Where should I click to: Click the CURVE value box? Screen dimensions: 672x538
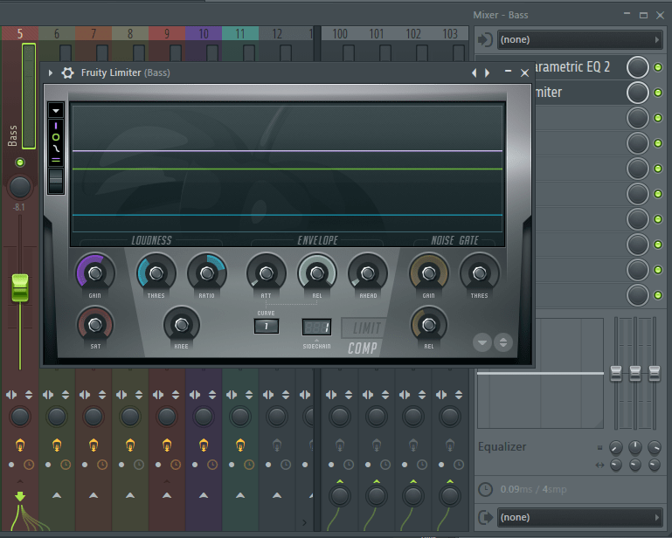(267, 327)
